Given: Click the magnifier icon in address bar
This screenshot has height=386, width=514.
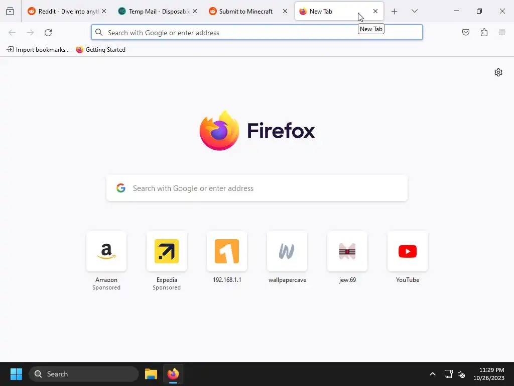Looking at the screenshot, I should (99, 32).
